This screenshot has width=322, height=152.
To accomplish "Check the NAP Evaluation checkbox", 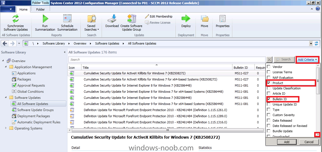I will click(269, 78).
